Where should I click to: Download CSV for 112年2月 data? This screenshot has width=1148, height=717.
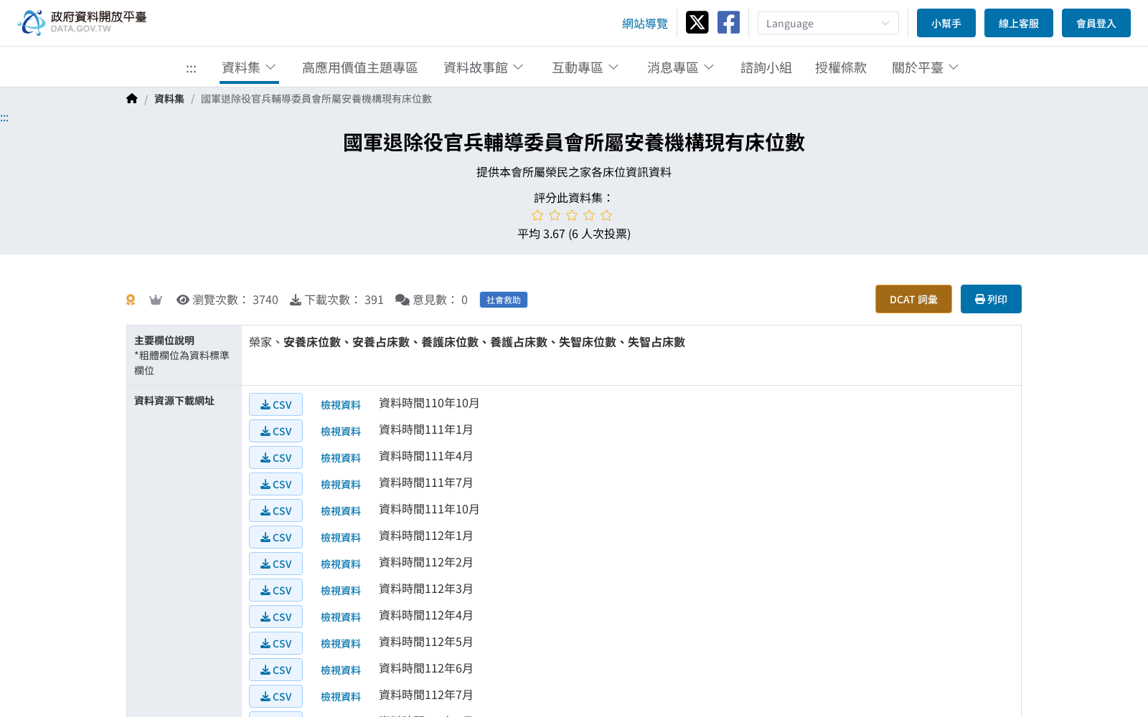[276, 564]
